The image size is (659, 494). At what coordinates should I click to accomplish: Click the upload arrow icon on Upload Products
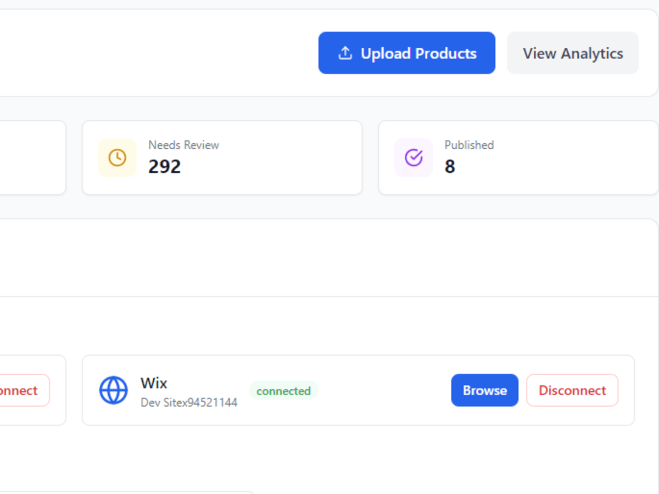tap(345, 53)
